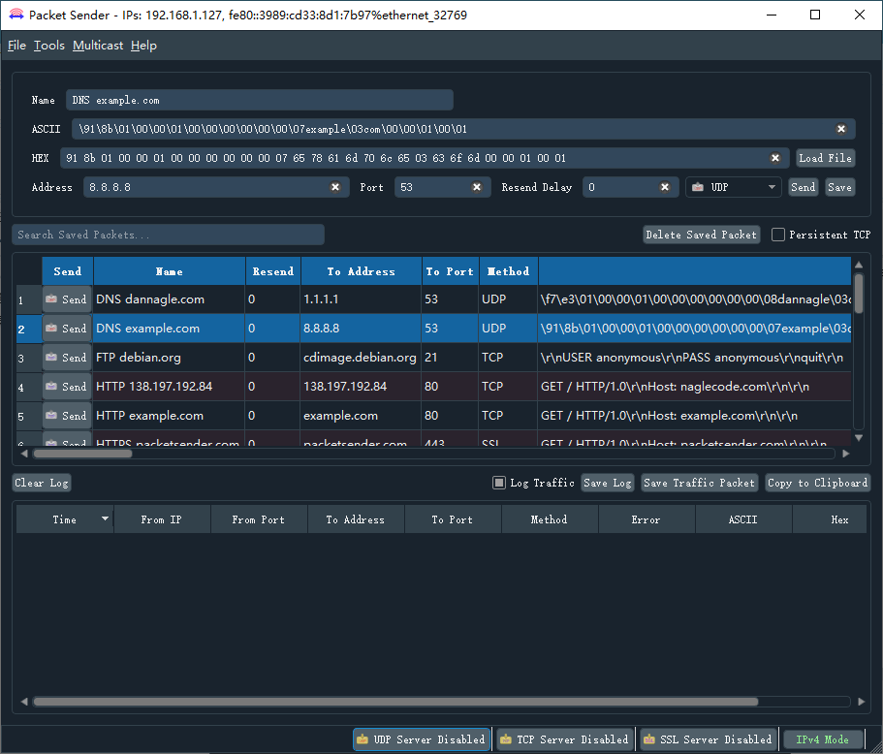Click the Time column sort arrow

click(x=105, y=519)
